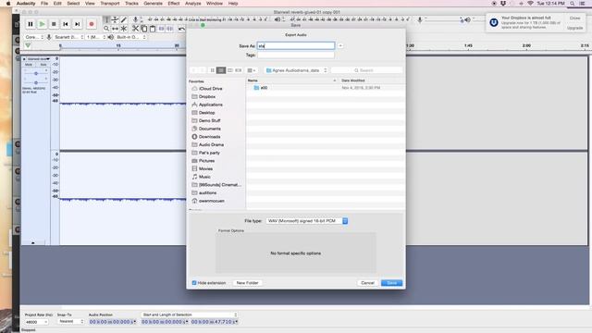This screenshot has width=592, height=333.
Task: Switch to column view in file dialog
Action: 229,70
